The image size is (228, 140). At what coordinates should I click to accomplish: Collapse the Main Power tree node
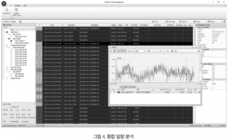coord(7,34)
